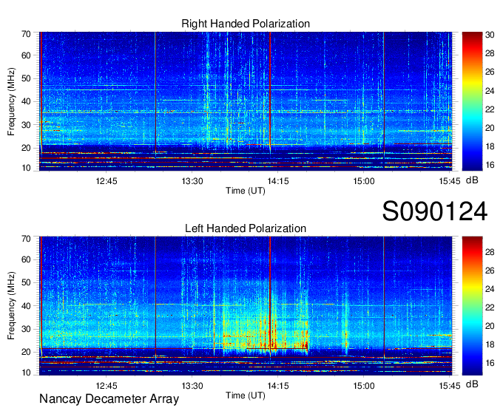Click 22 dB value on Right Handed colorbar
503x408 pixels.
[490, 109]
